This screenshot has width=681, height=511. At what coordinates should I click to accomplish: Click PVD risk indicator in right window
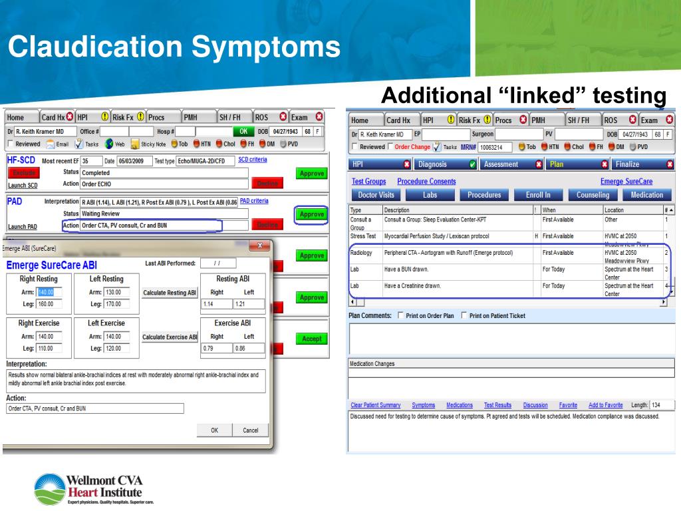point(633,147)
